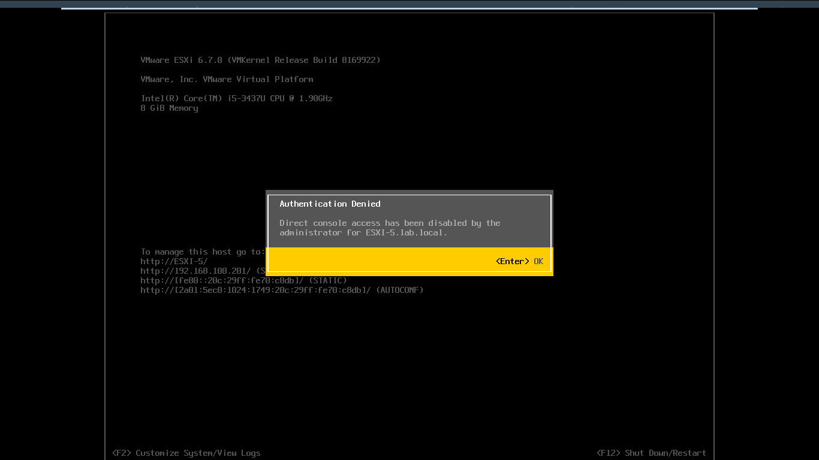Image resolution: width=819 pixels, height=460 pixels.
Task: Click the <Enter> key label
Action: [512, 261]
